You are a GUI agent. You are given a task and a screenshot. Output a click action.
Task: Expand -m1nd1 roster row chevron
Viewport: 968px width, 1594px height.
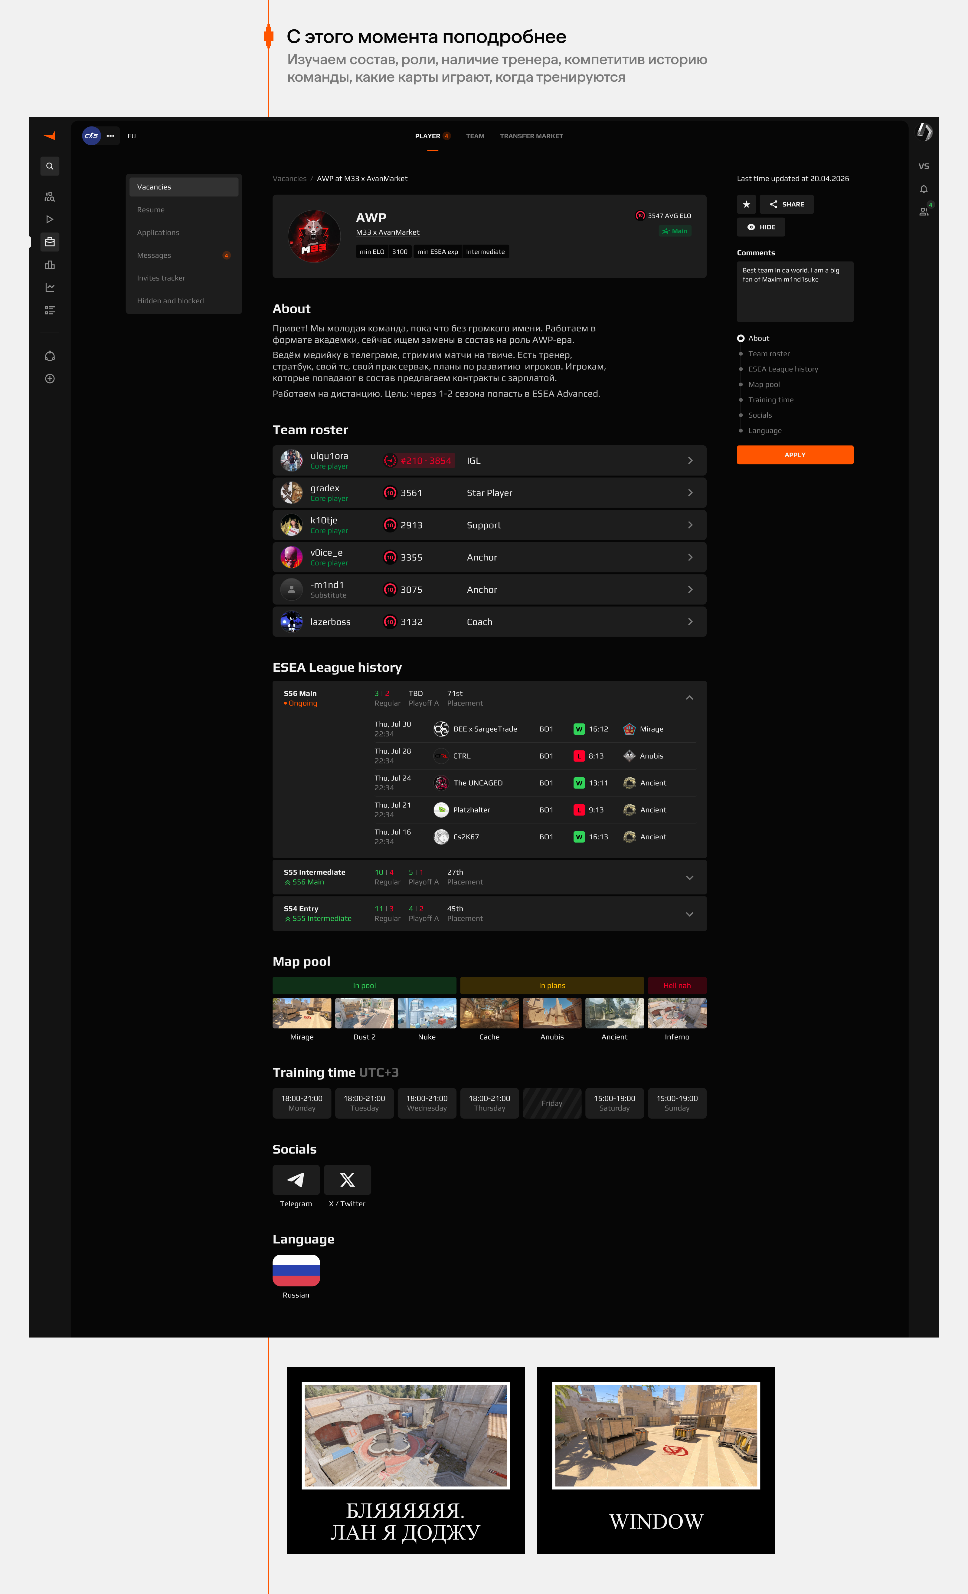pos(690,589)
